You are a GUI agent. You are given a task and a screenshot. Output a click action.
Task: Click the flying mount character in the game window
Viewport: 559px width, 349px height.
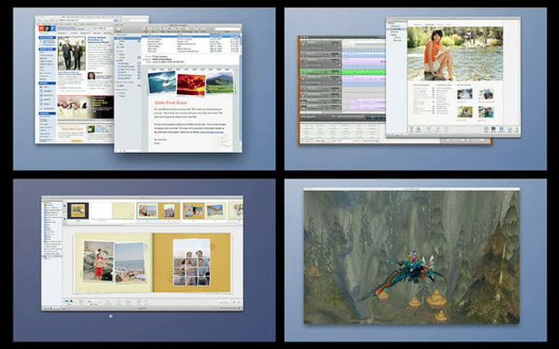point(411,272)
